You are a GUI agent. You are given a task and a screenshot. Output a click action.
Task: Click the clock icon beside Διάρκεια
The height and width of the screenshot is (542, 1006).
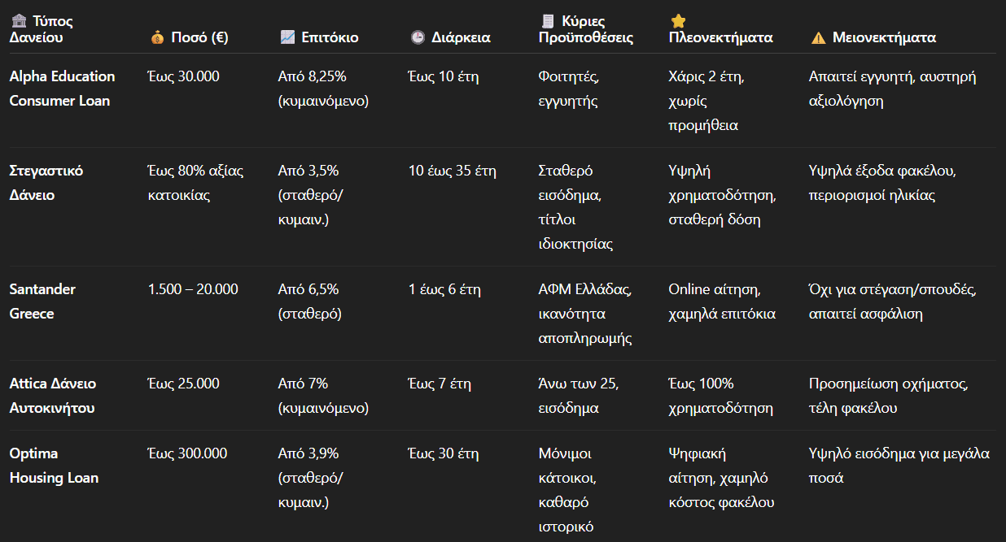(x=418, y=37)
